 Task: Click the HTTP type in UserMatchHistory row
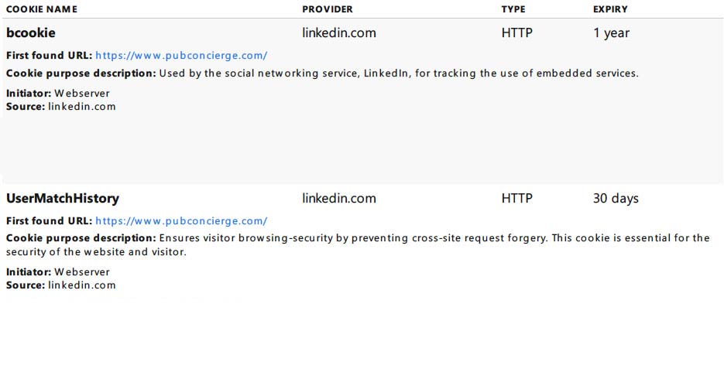[x=516, y=198]
